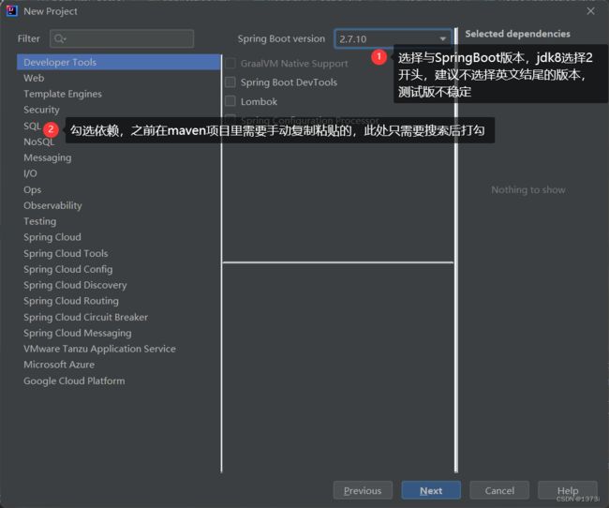
Task: Open the Spring Boot version dropdown
Action: point(393,38)
